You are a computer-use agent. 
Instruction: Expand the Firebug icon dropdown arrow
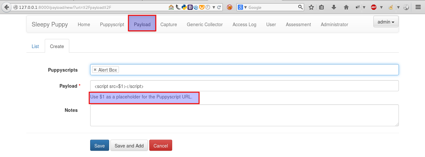coord(364,7)
